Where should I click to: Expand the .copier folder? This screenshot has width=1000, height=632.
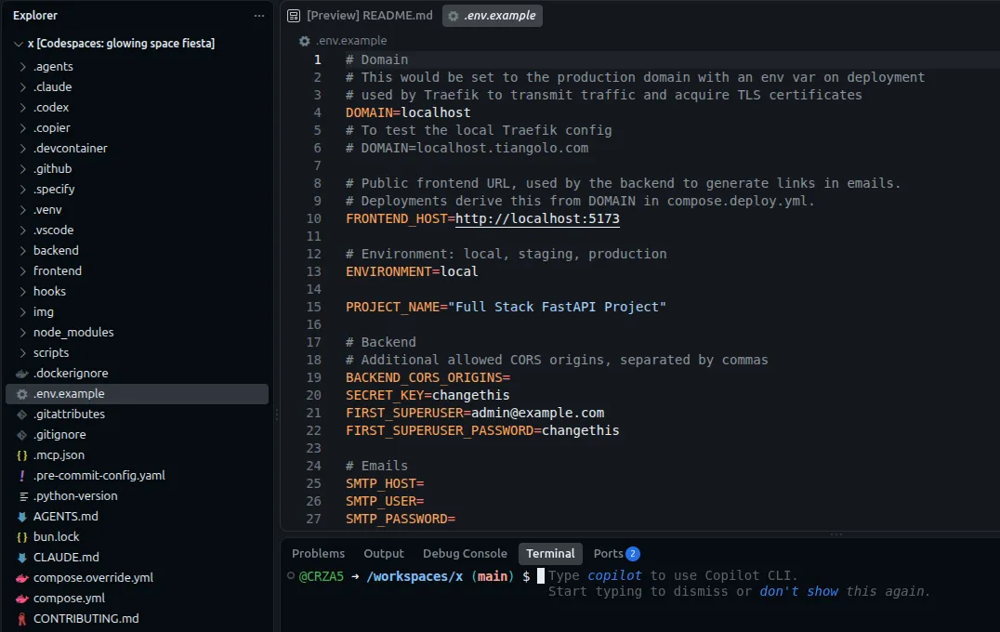pos(23,127)
